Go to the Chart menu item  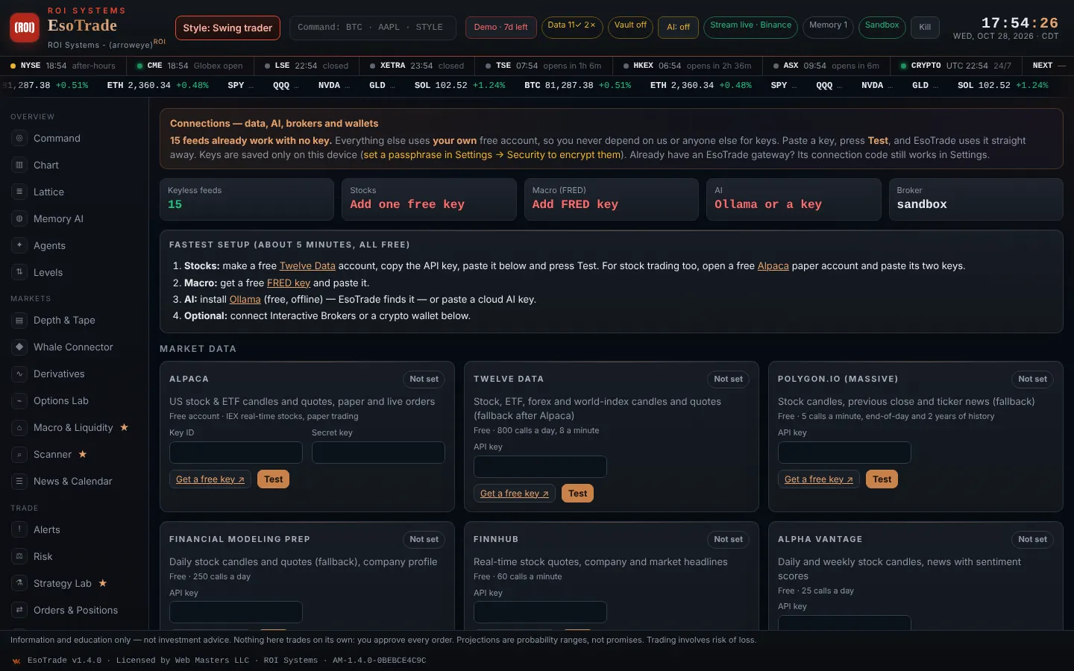pyautogui.click(x=46, y=165)
